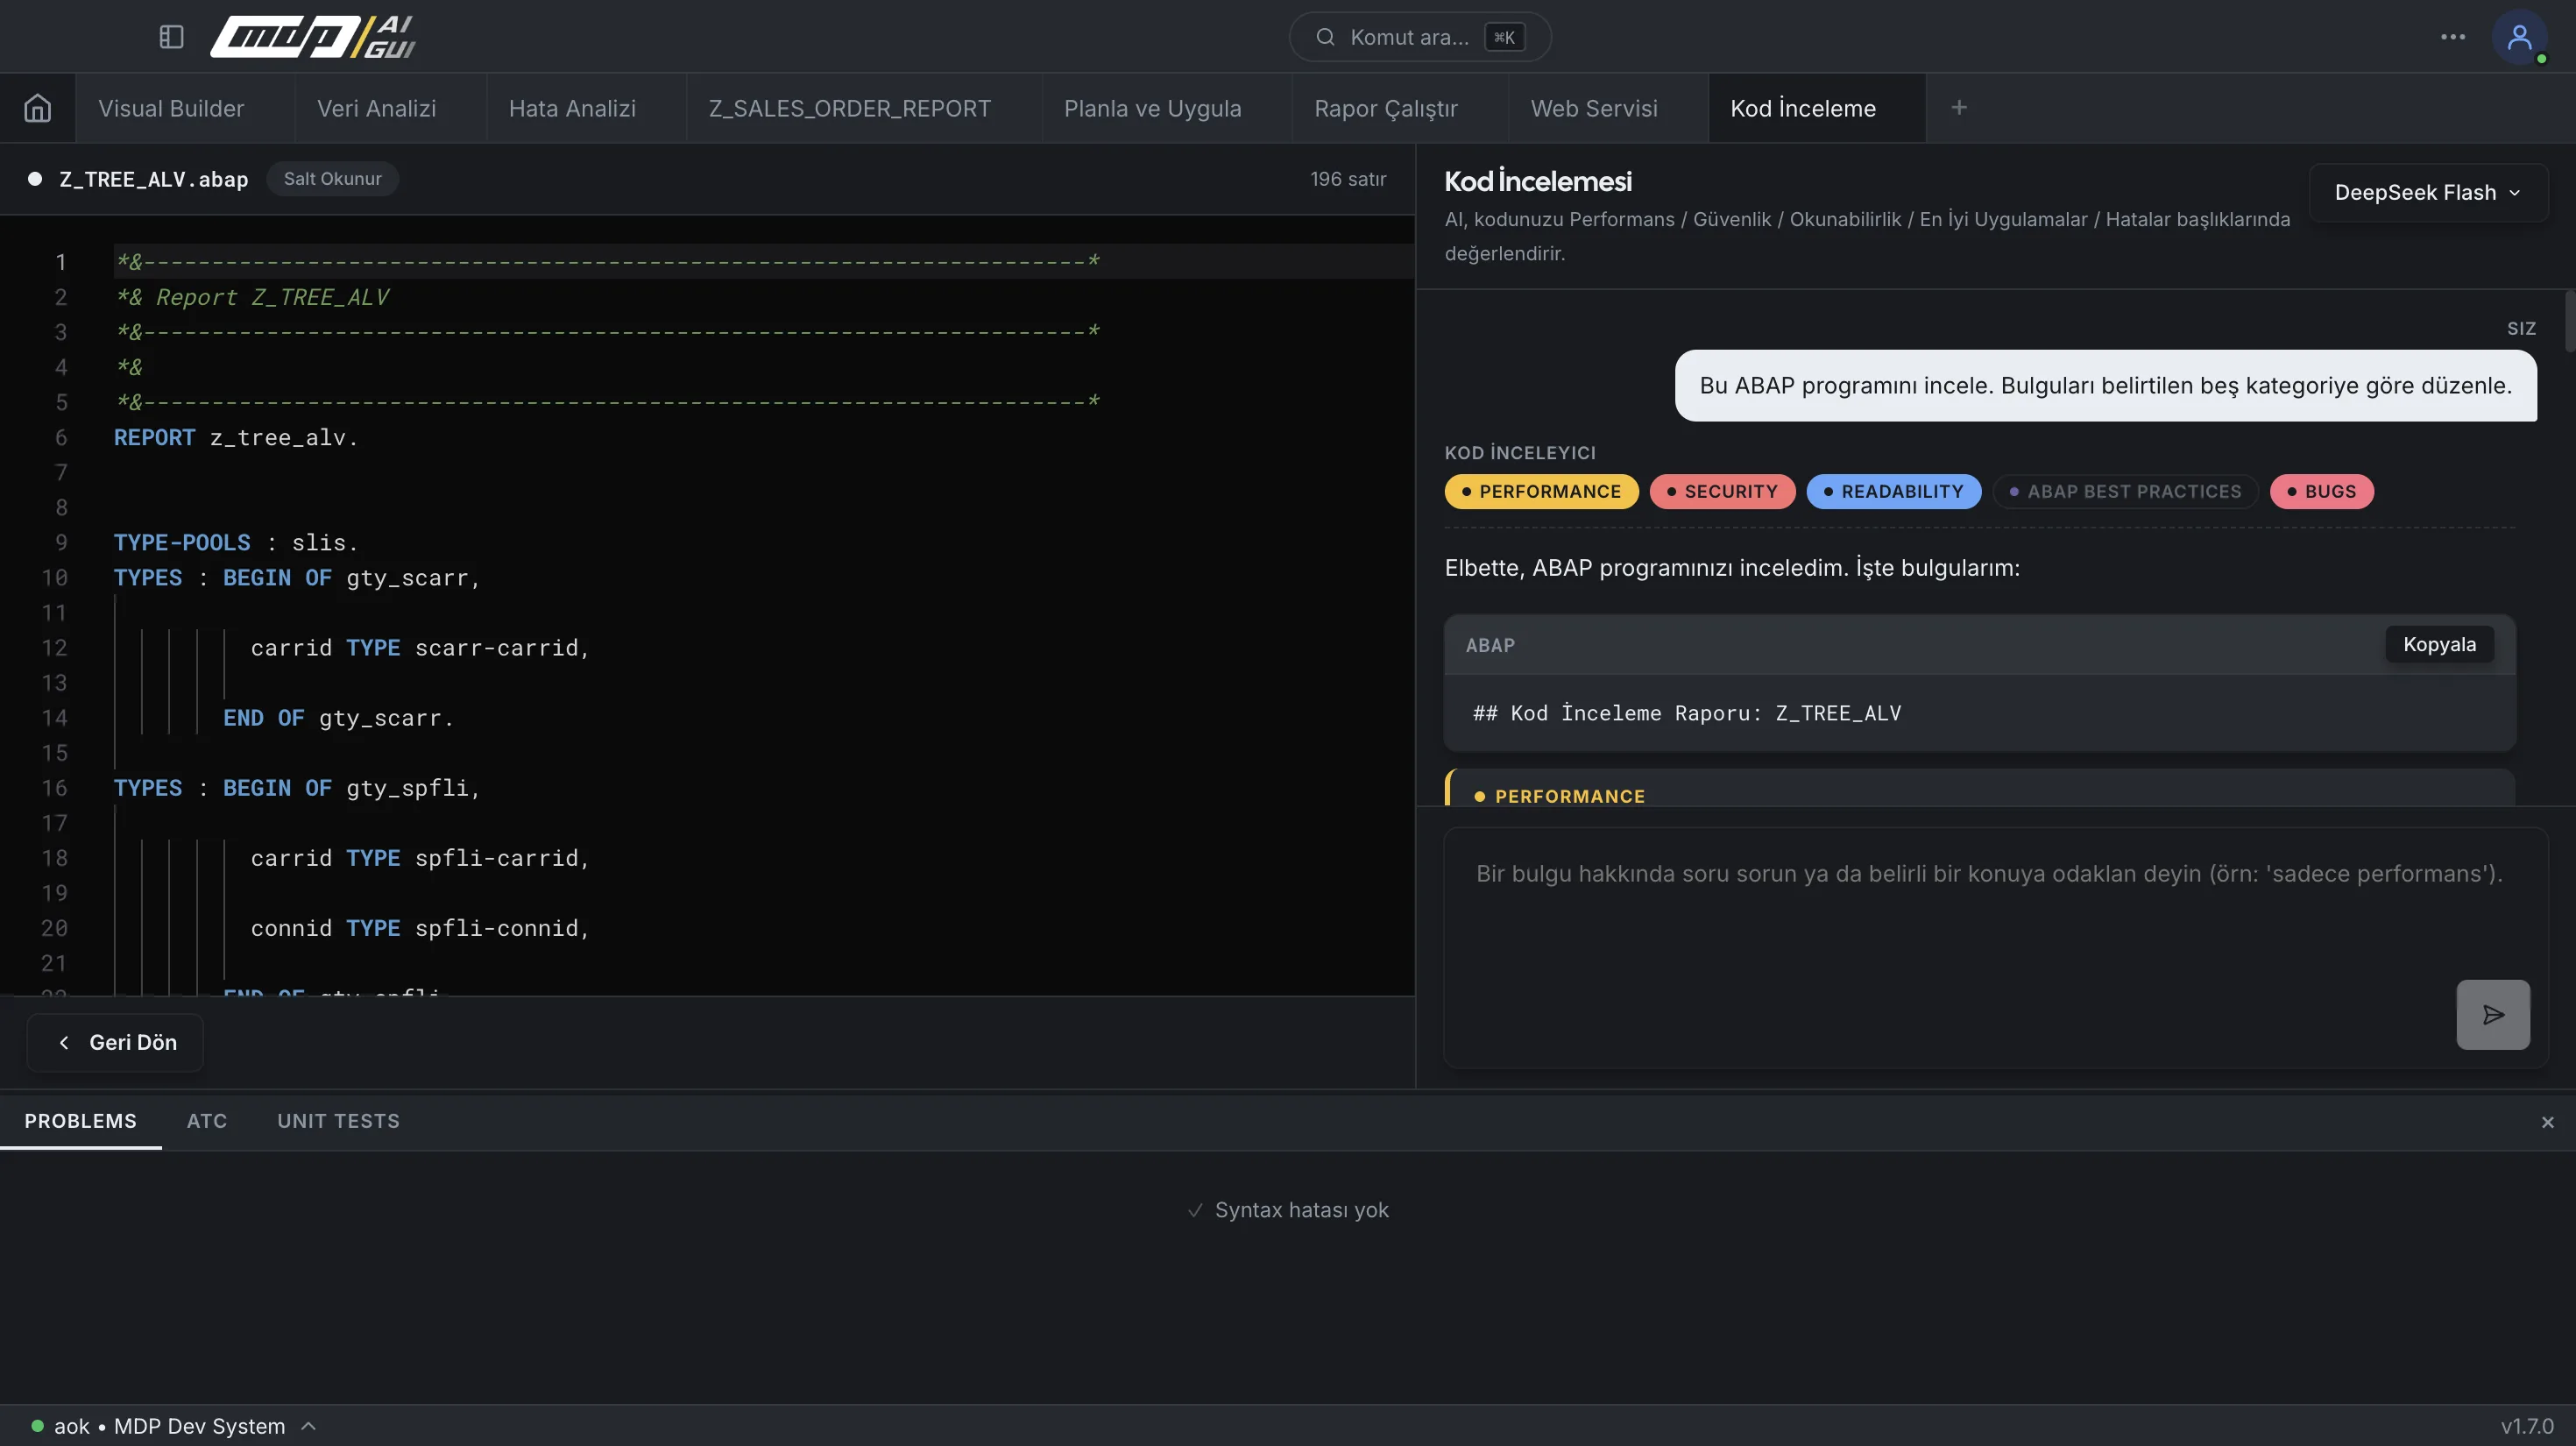Enable the ABAP BEST PRACTICES filter

pyautogui.click(x=2125, y=492)
